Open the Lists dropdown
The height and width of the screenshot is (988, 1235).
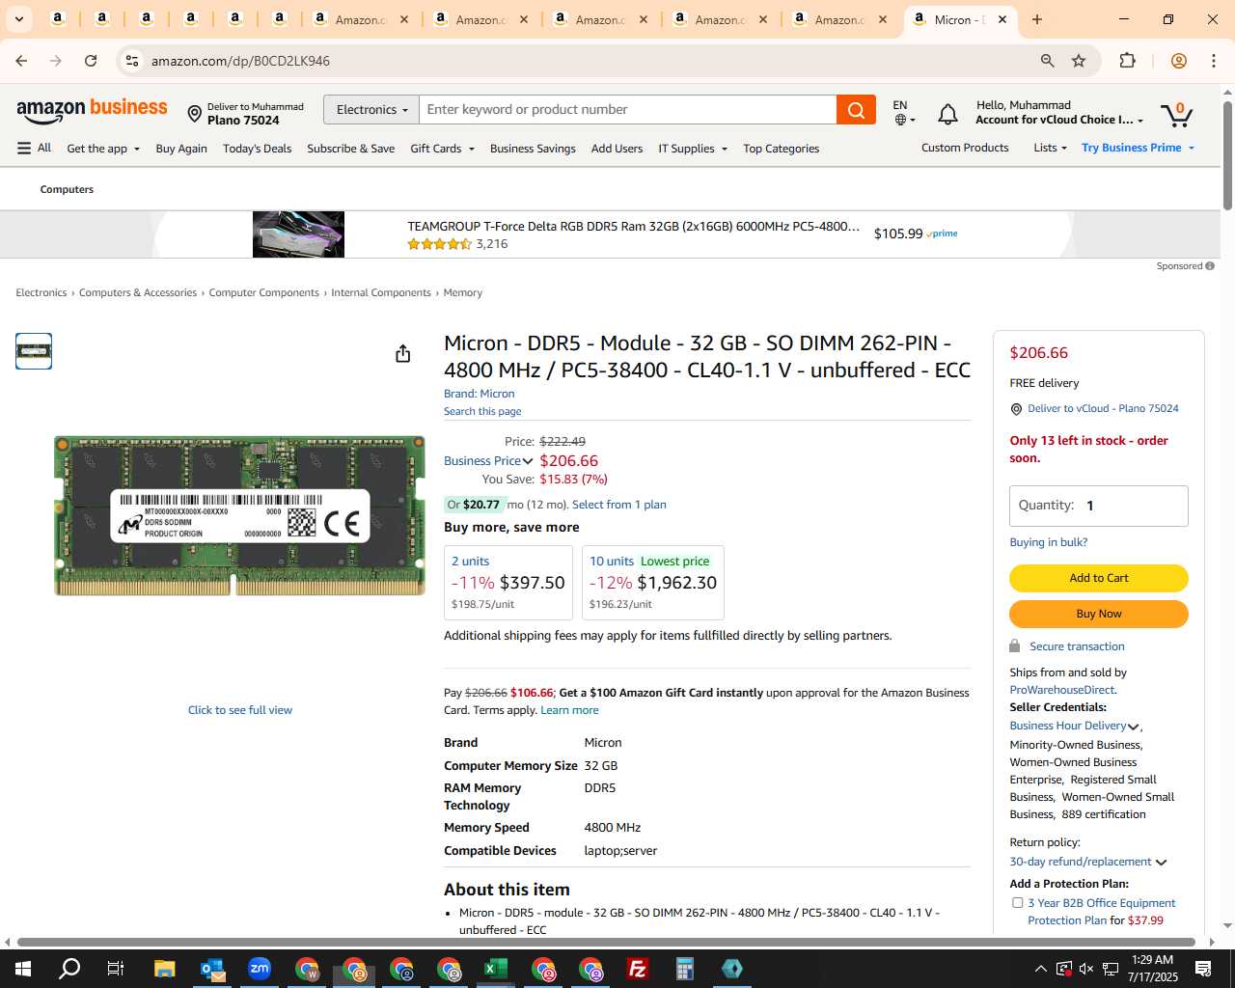(x=1050, y=148)
